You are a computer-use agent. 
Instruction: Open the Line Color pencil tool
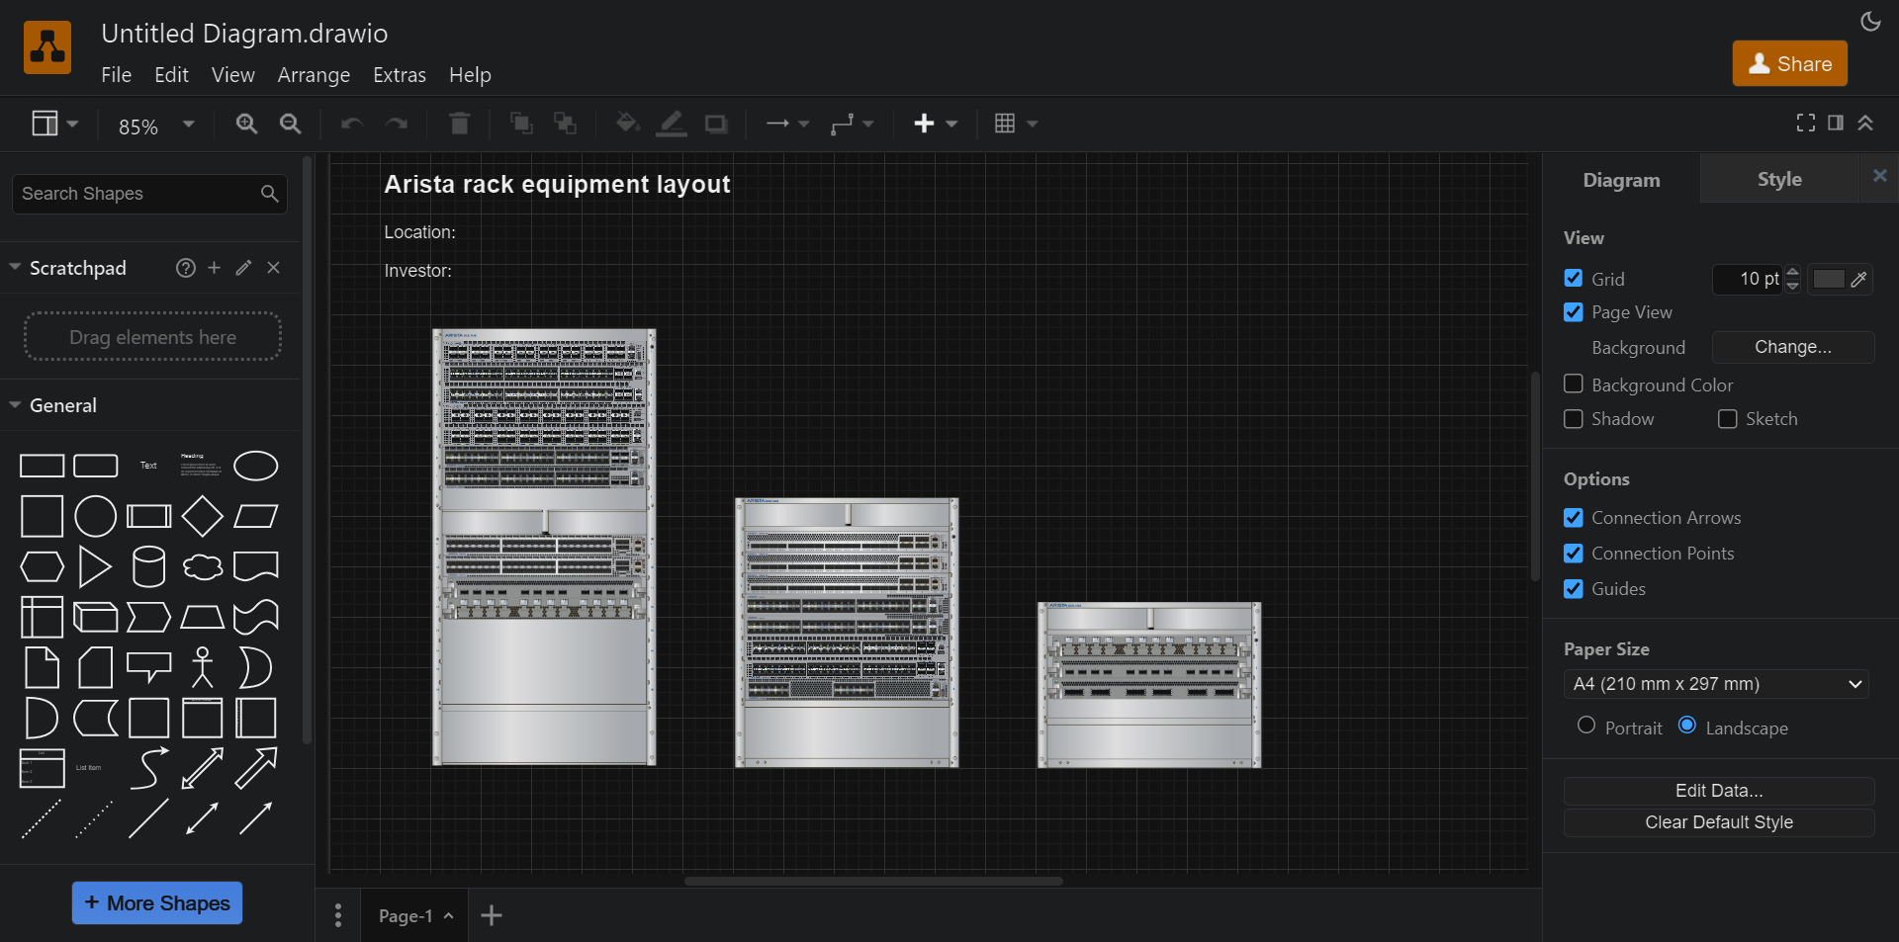click(x=672, y=124)
